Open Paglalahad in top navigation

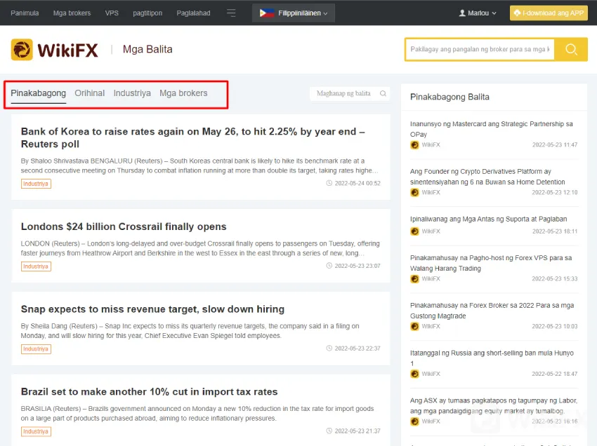[193, 13]
